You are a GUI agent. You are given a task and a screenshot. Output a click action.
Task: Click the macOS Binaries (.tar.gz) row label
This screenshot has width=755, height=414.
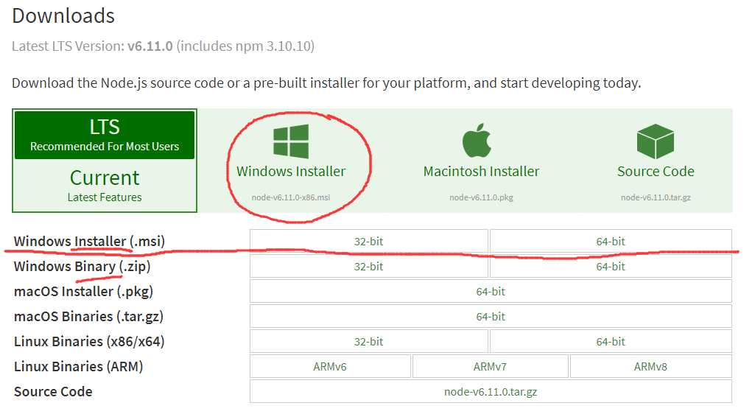coord(88,316)
